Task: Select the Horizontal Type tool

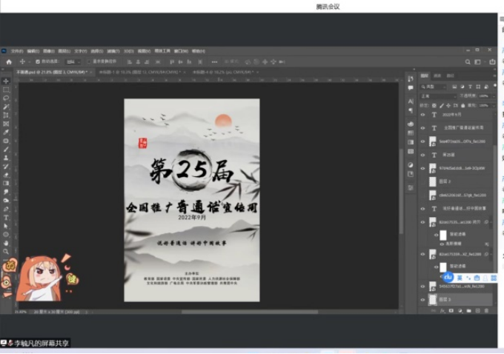Action: pos(6,218)
